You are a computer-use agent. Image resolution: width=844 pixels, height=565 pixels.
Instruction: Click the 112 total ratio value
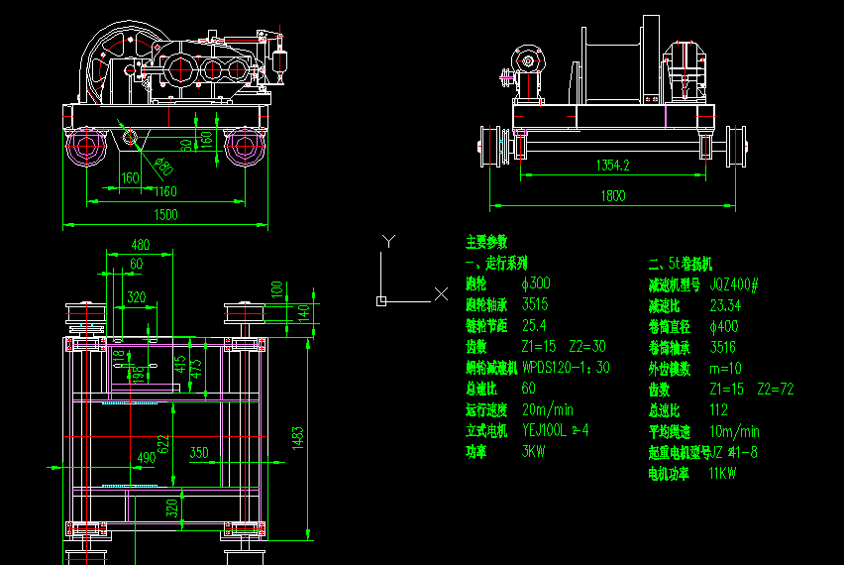(719, 410)
